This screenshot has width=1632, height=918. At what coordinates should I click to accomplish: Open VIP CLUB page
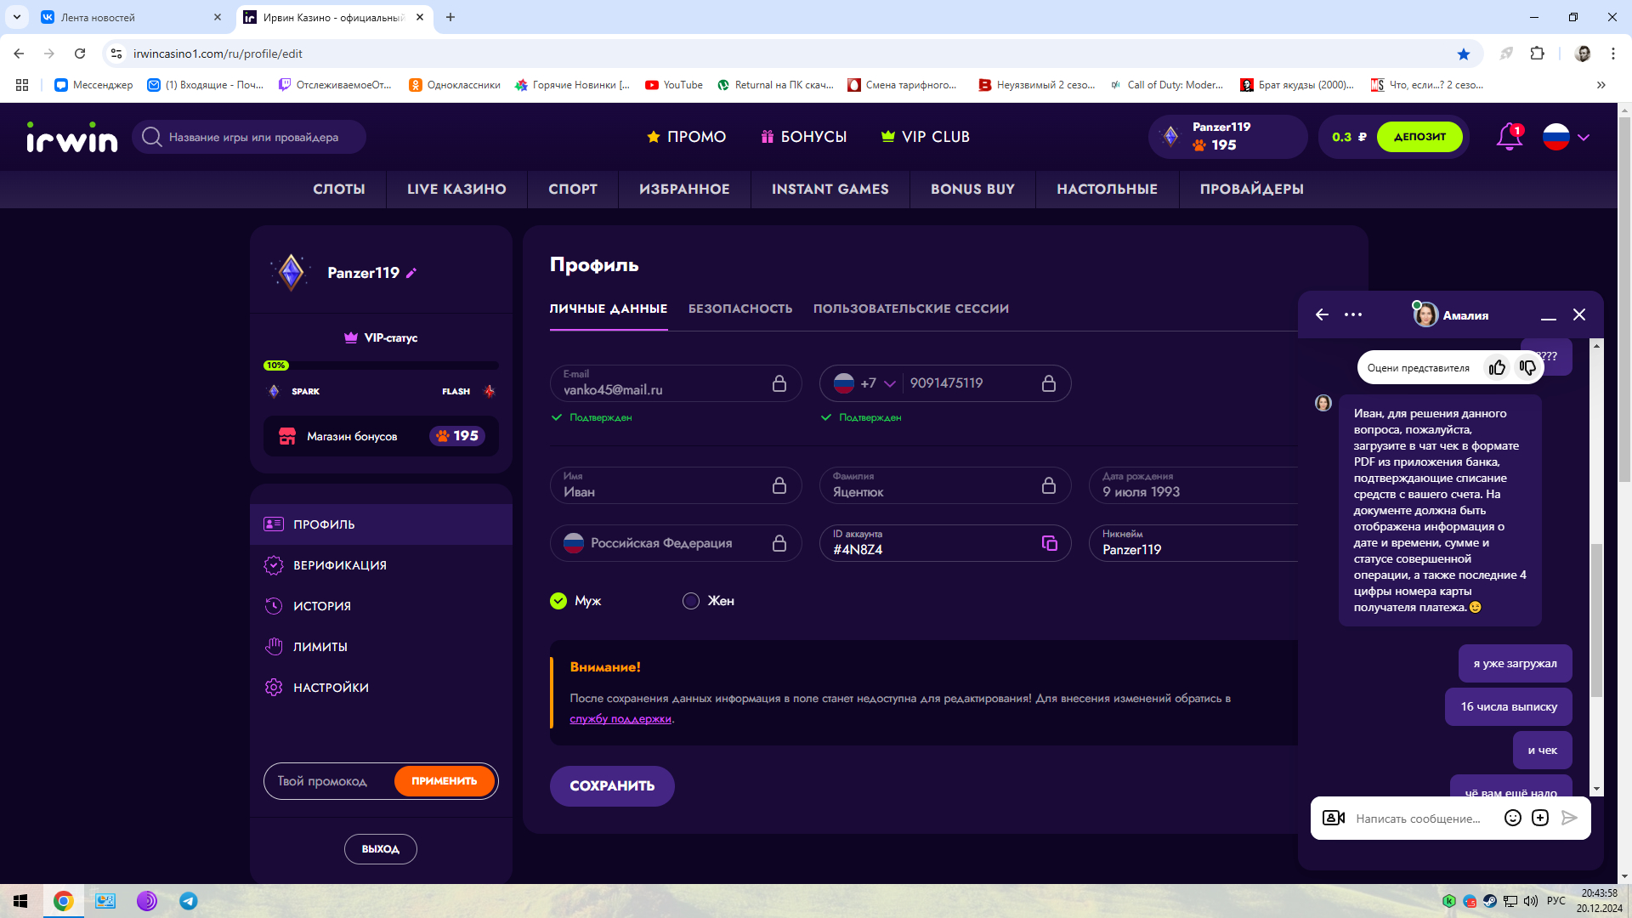coord(926,137)
